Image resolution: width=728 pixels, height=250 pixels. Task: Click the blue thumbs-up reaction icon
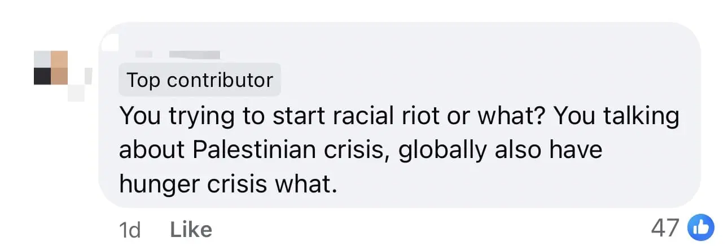click(x=700, y=229)
